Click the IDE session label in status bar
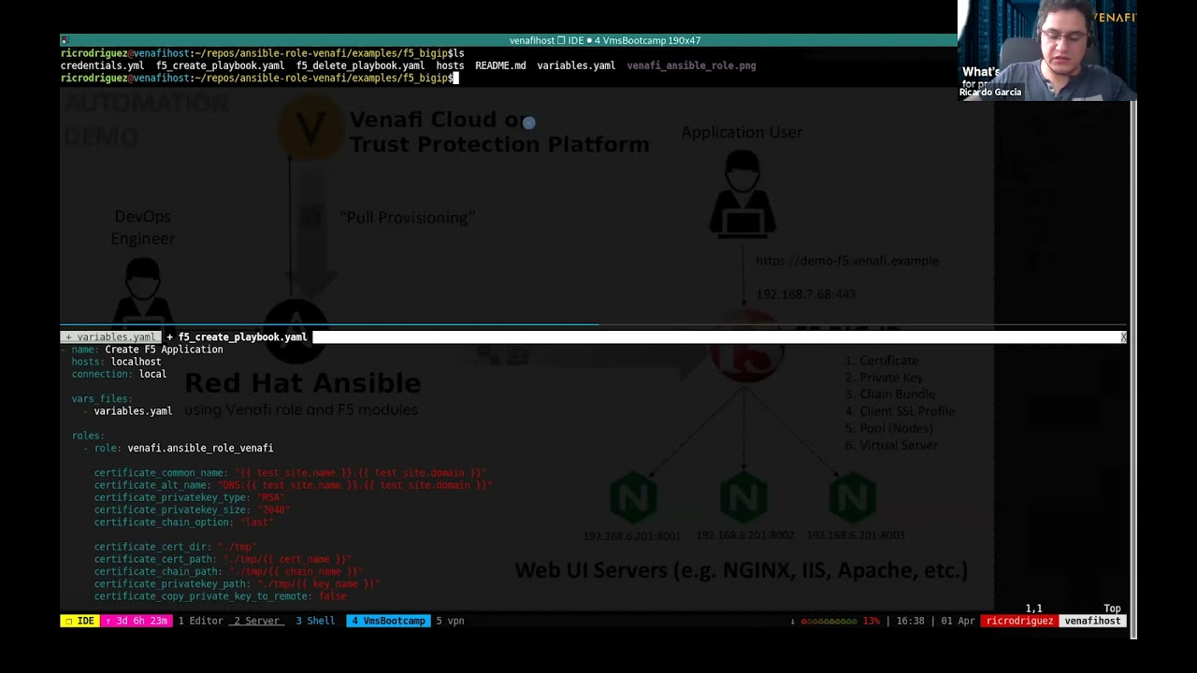Viewport: 1197px width, 673px height. (79, 621)
